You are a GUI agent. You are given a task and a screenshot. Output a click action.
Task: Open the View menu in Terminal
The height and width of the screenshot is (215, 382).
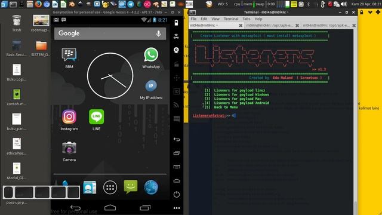[215, 19]
